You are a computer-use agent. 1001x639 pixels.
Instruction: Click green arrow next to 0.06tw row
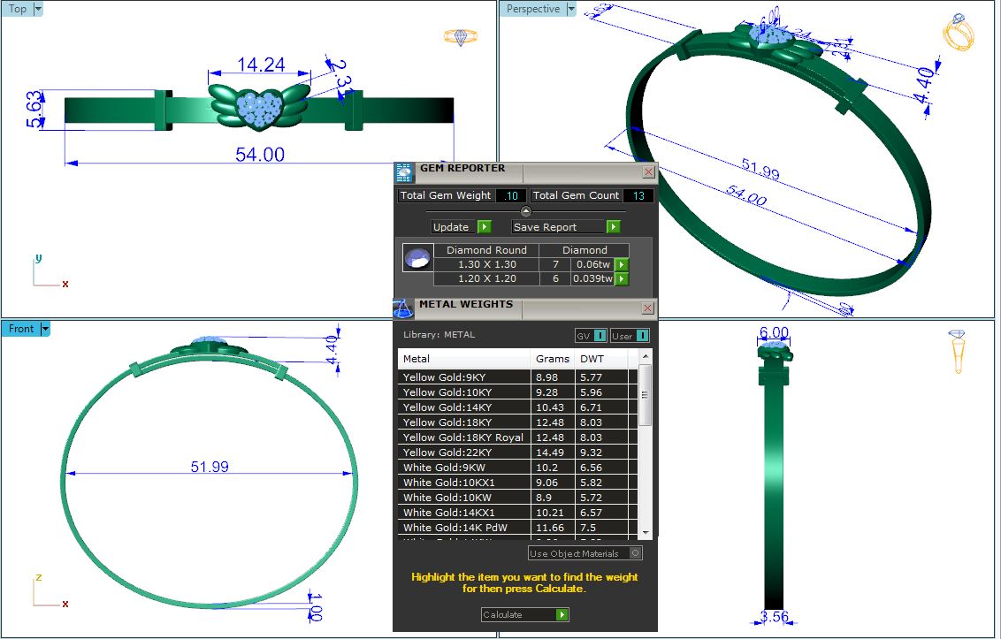(x=622, y=264)
